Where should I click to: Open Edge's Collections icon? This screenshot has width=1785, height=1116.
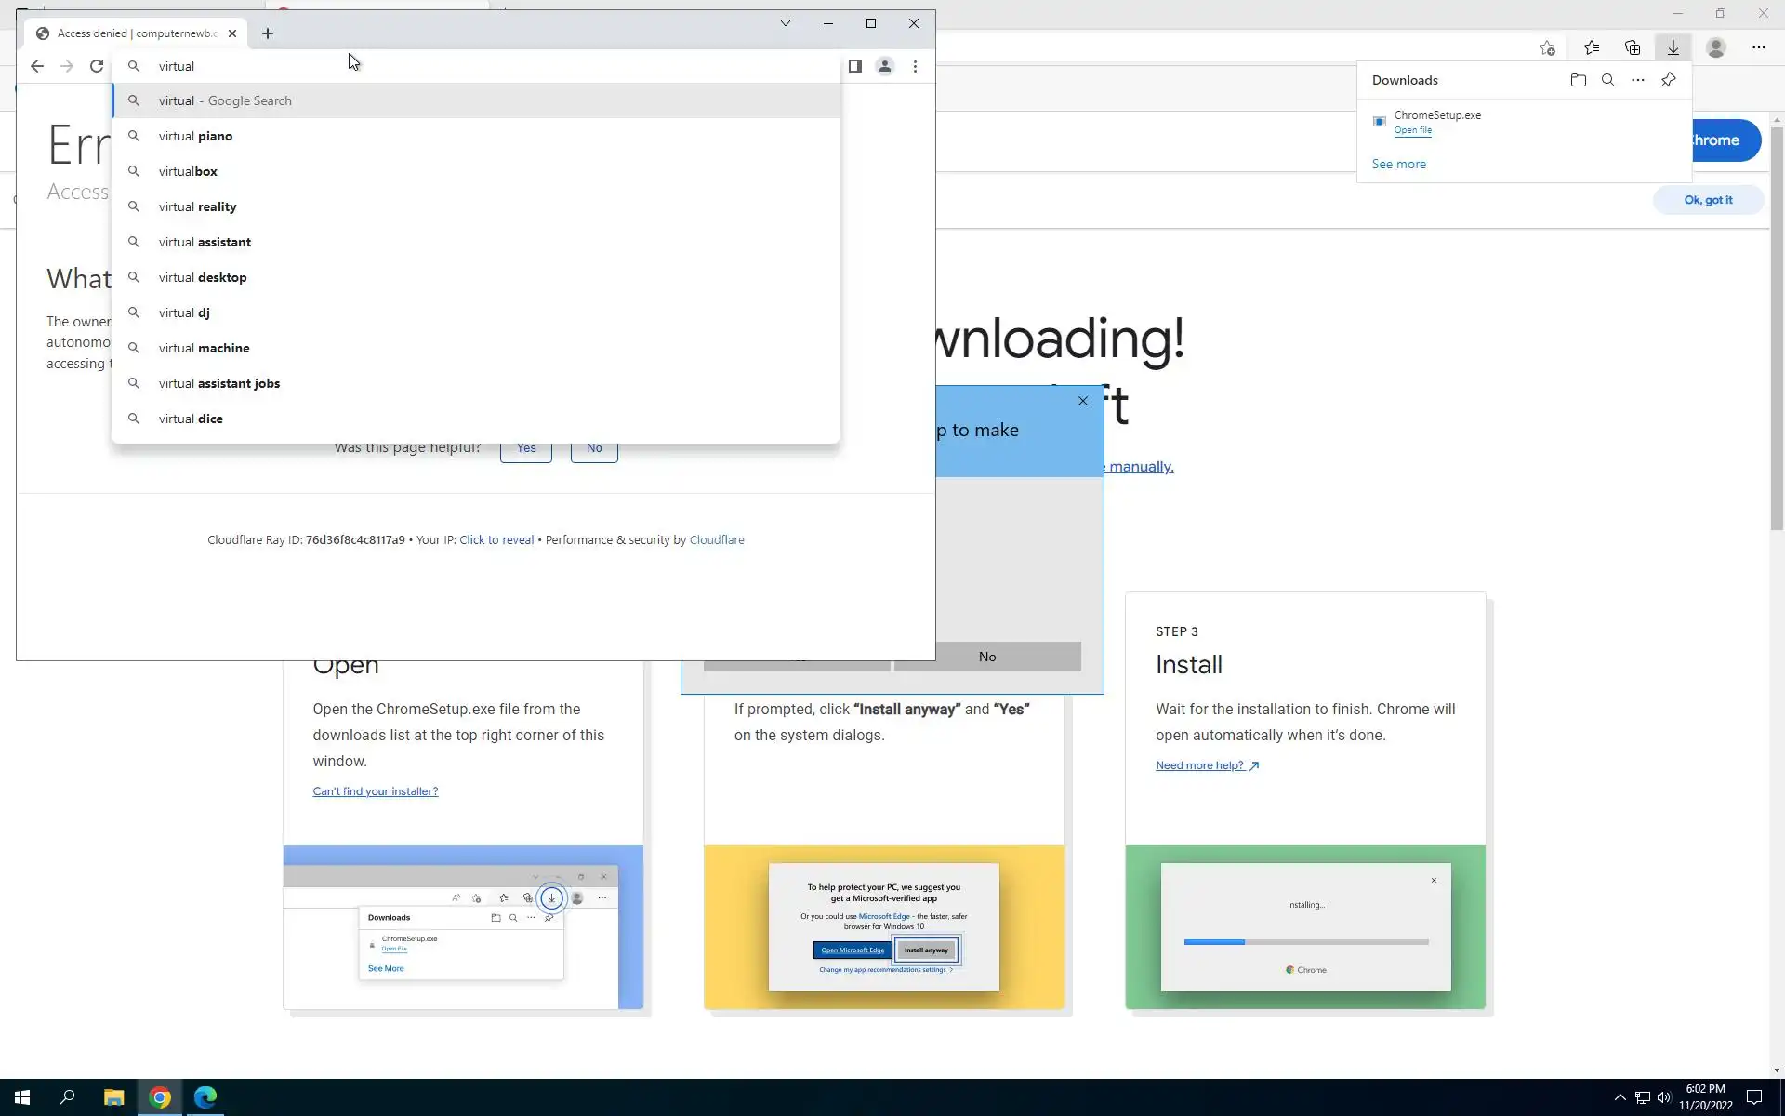[1632, 47]
